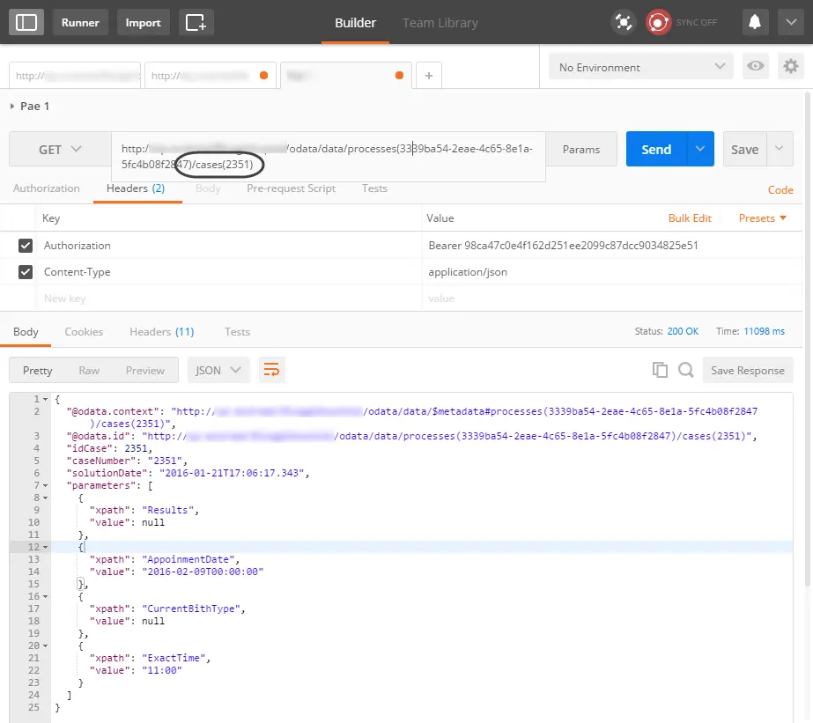Click the request URL input field

pyautogui.click(x=329, y=157)
